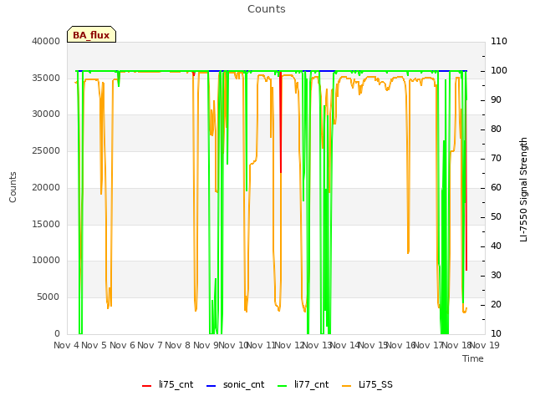Image resolution: width=535 pixels, height=401 pixels.
Task: Click the 110 tick on right axis
Action: click(x=499, y=41)
